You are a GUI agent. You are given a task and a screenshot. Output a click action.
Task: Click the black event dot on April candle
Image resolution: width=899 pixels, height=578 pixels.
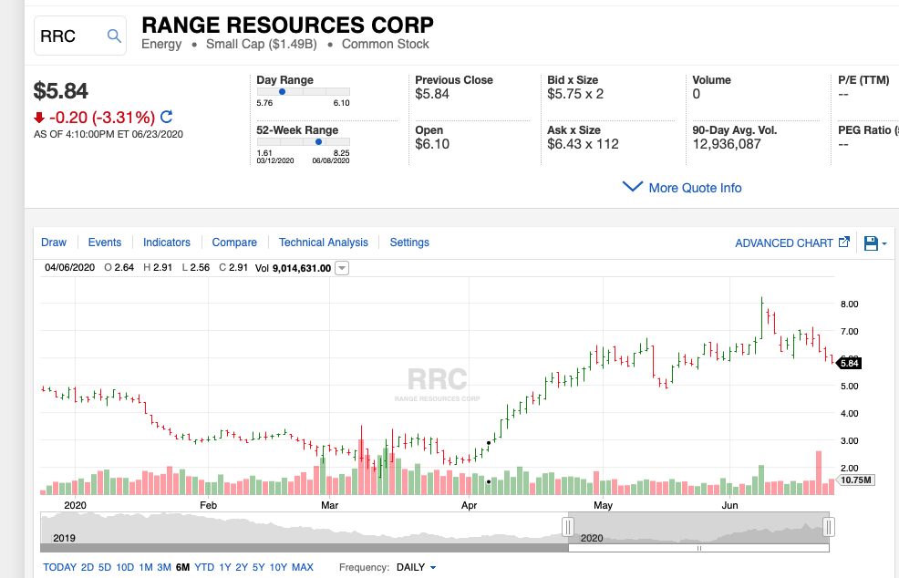click(489, 443)
